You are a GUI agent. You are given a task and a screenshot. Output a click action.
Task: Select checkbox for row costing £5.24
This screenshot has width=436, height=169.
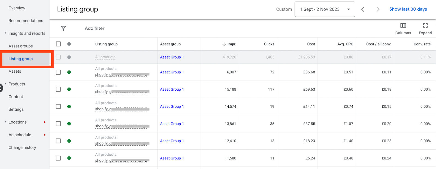[58, 158]
